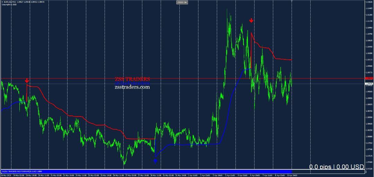Click the current price label 1.09478 on axis

(x=369, y=84)
